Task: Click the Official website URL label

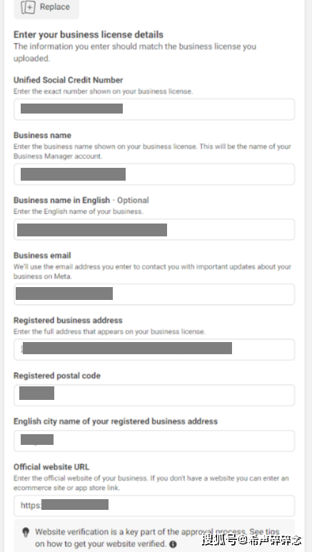Action: click(x=51, y=467)
